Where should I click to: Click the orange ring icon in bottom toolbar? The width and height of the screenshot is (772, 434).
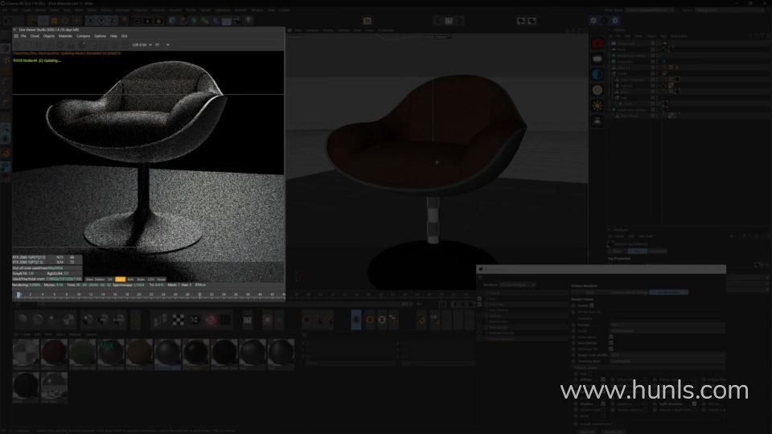[x=369, y=321]
